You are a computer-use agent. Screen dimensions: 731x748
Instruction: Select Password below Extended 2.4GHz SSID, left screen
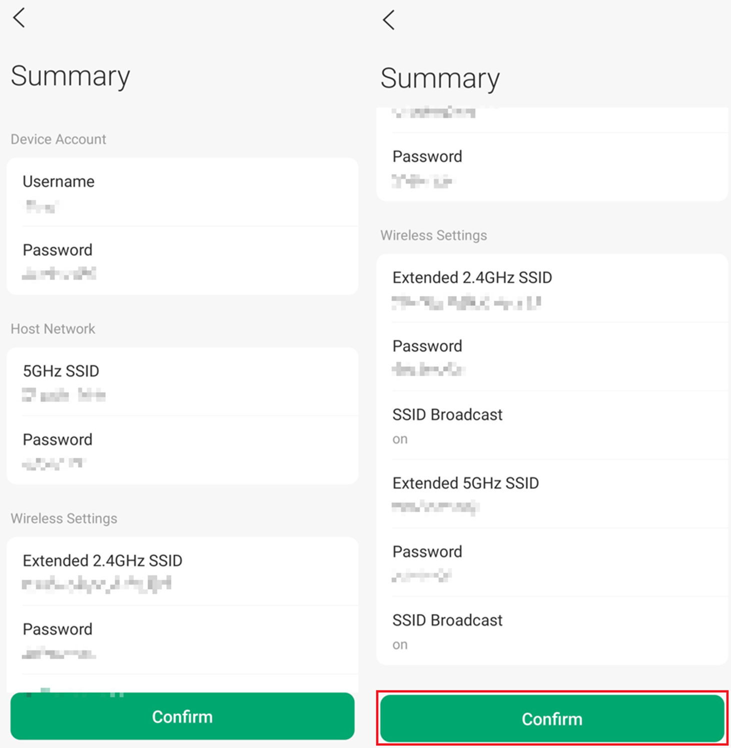(x=182, y=640)
